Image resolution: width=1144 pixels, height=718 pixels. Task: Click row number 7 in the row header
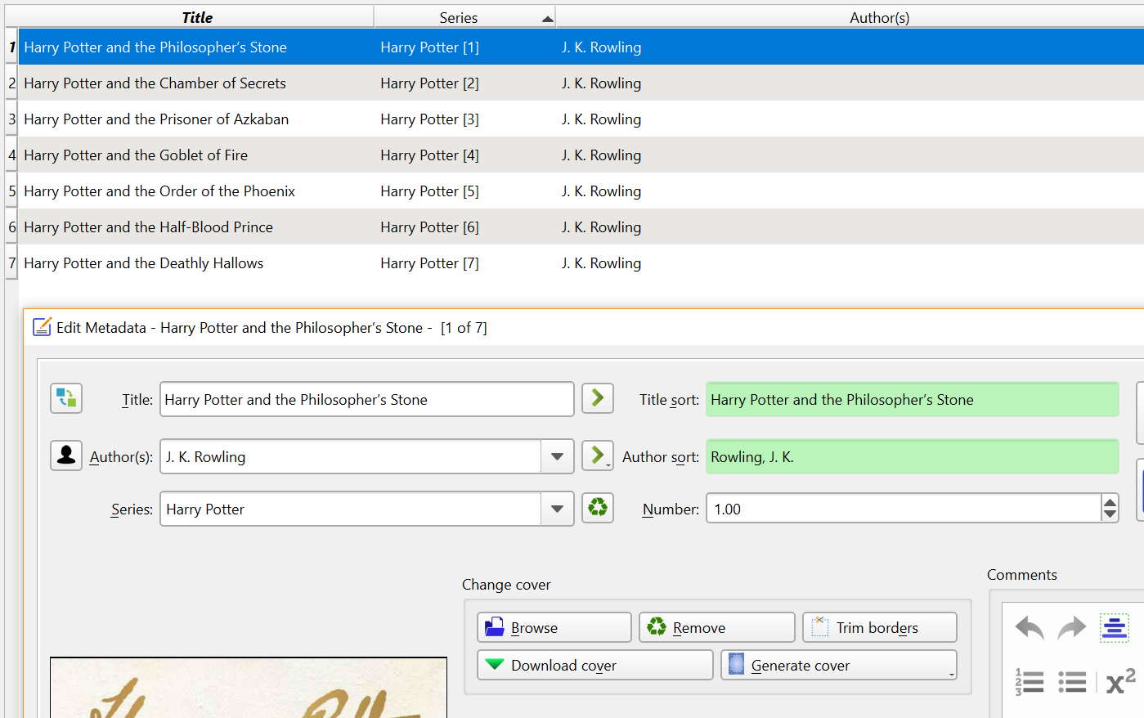tap(11, 263)
